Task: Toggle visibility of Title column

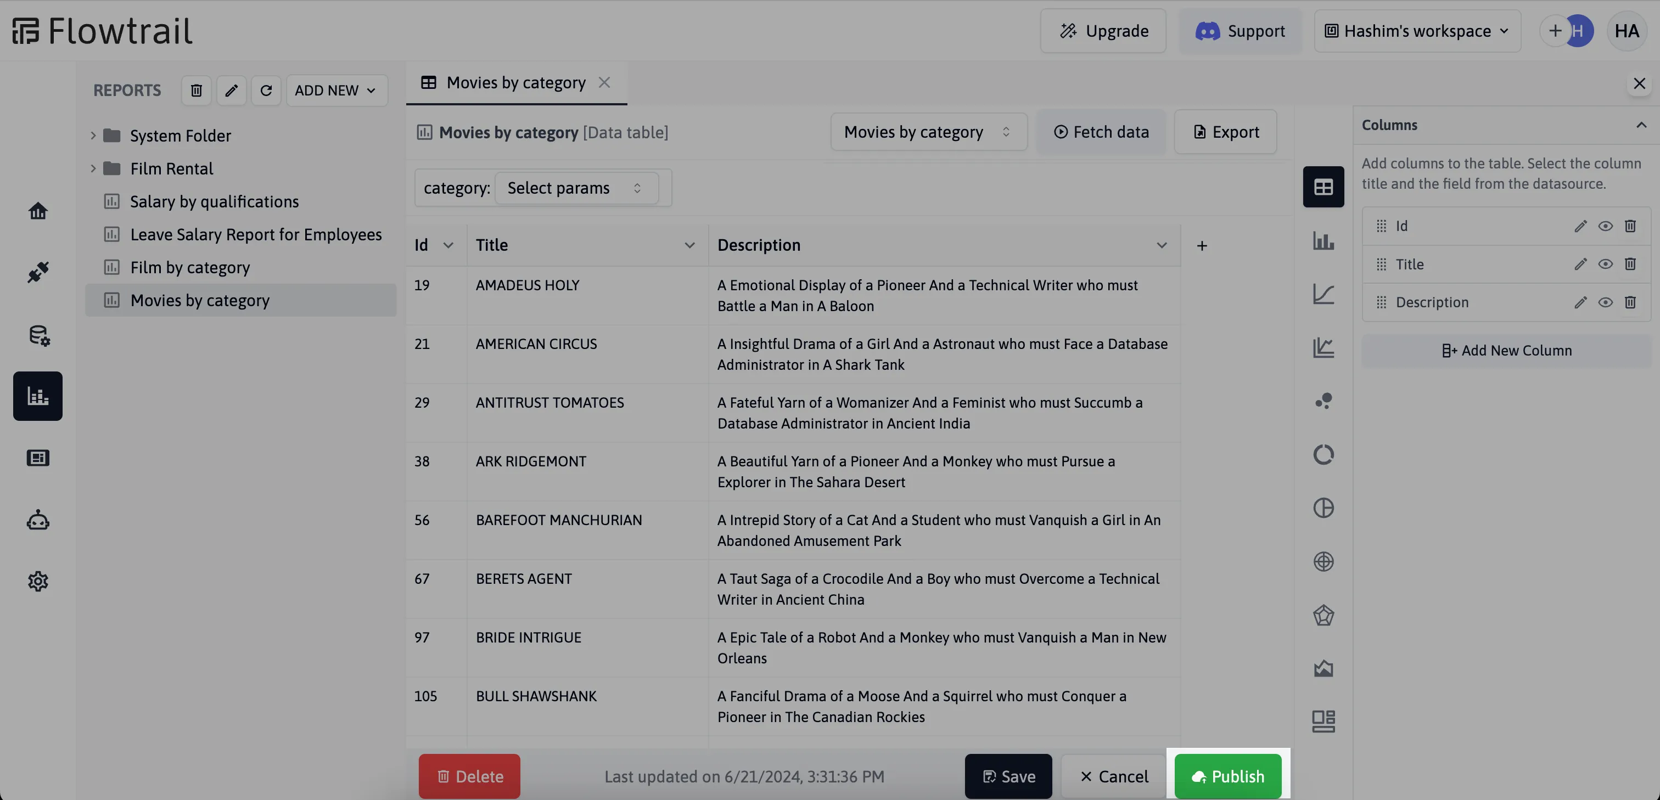Action: (x=1605, y=263)
